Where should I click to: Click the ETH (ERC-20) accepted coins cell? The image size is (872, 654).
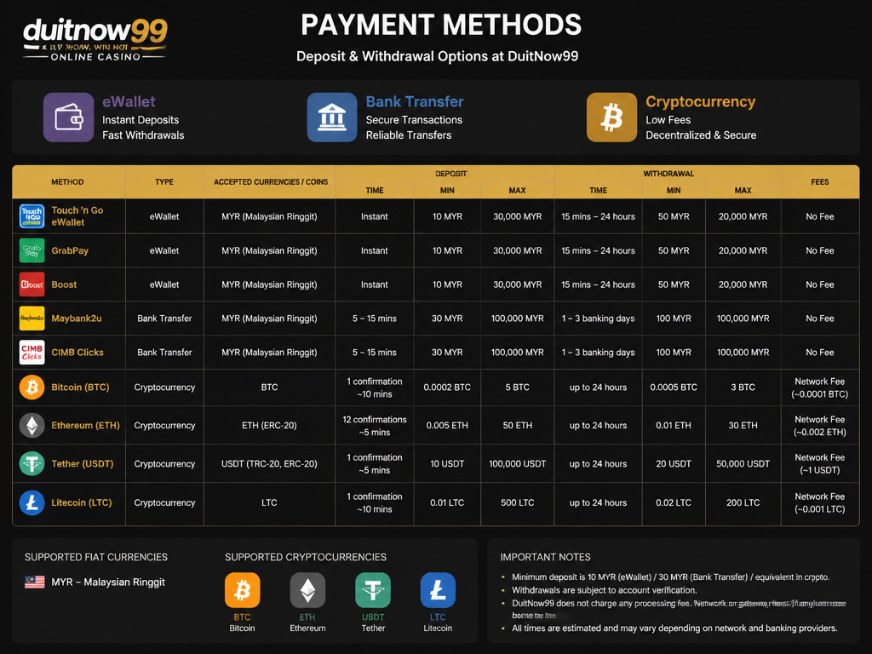(269, 426)
